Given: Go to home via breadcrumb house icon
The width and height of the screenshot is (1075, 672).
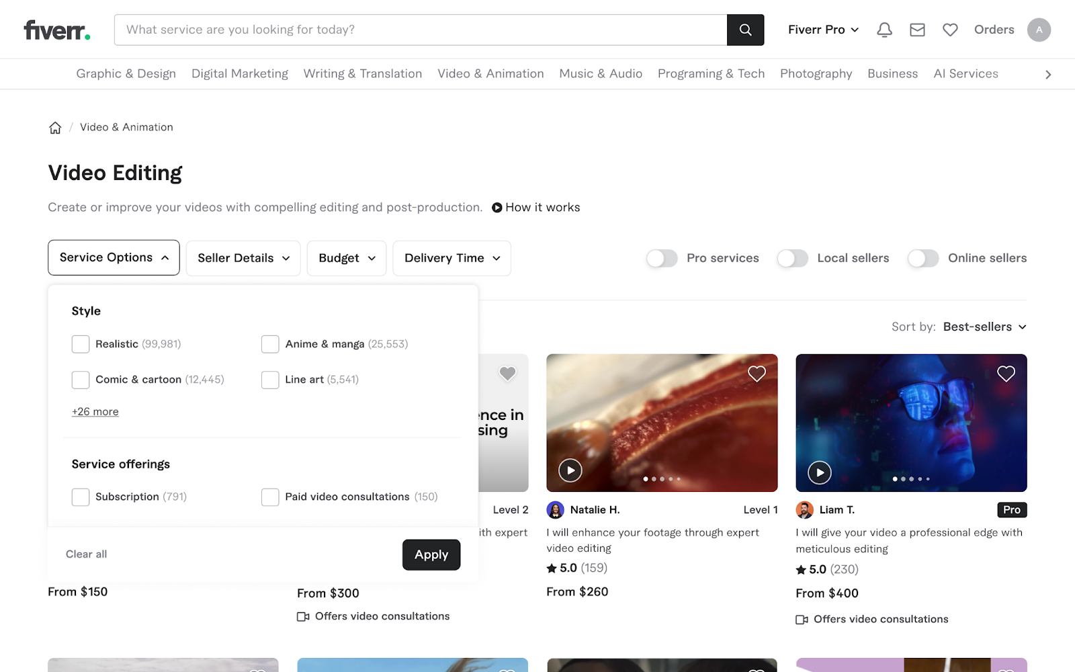Looking at the screenshot, I should click(x=55, y=128).
